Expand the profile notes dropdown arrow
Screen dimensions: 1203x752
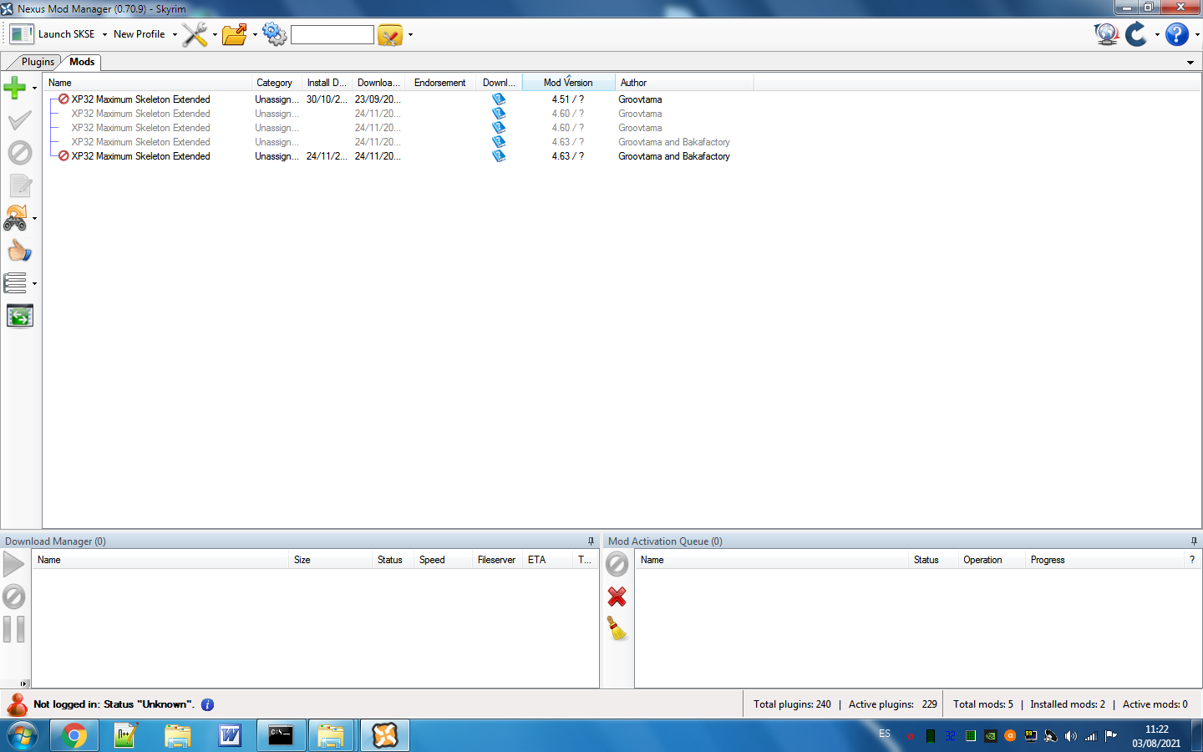410,35
